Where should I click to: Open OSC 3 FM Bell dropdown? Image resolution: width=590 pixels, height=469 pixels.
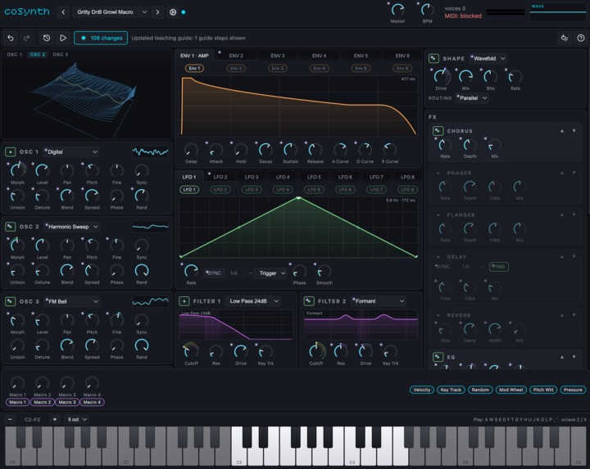coord(71,301)
